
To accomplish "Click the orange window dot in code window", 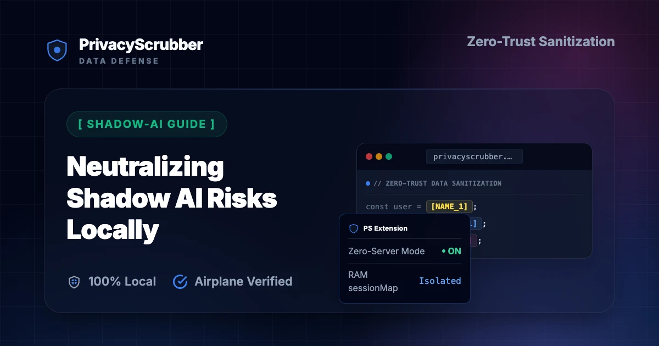I will click(379, 157).
